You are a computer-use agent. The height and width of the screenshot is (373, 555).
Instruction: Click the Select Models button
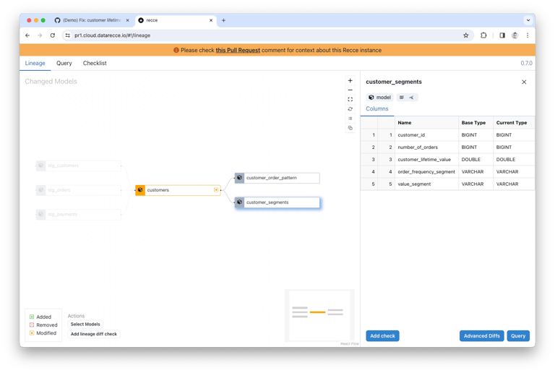[85, 325]
